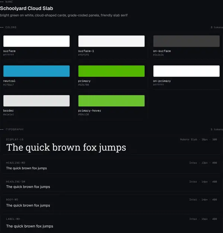Choose the gray border color swatch

(x=36, y=101)
